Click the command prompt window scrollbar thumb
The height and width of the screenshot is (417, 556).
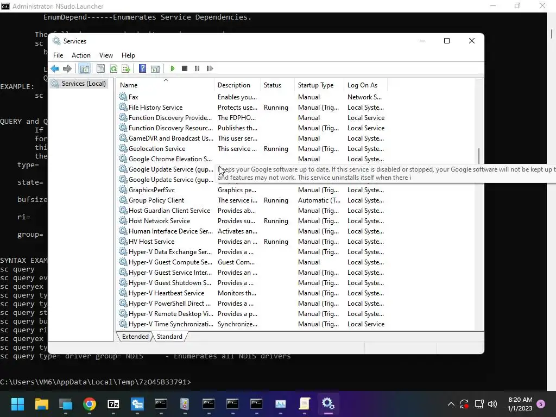552,33
